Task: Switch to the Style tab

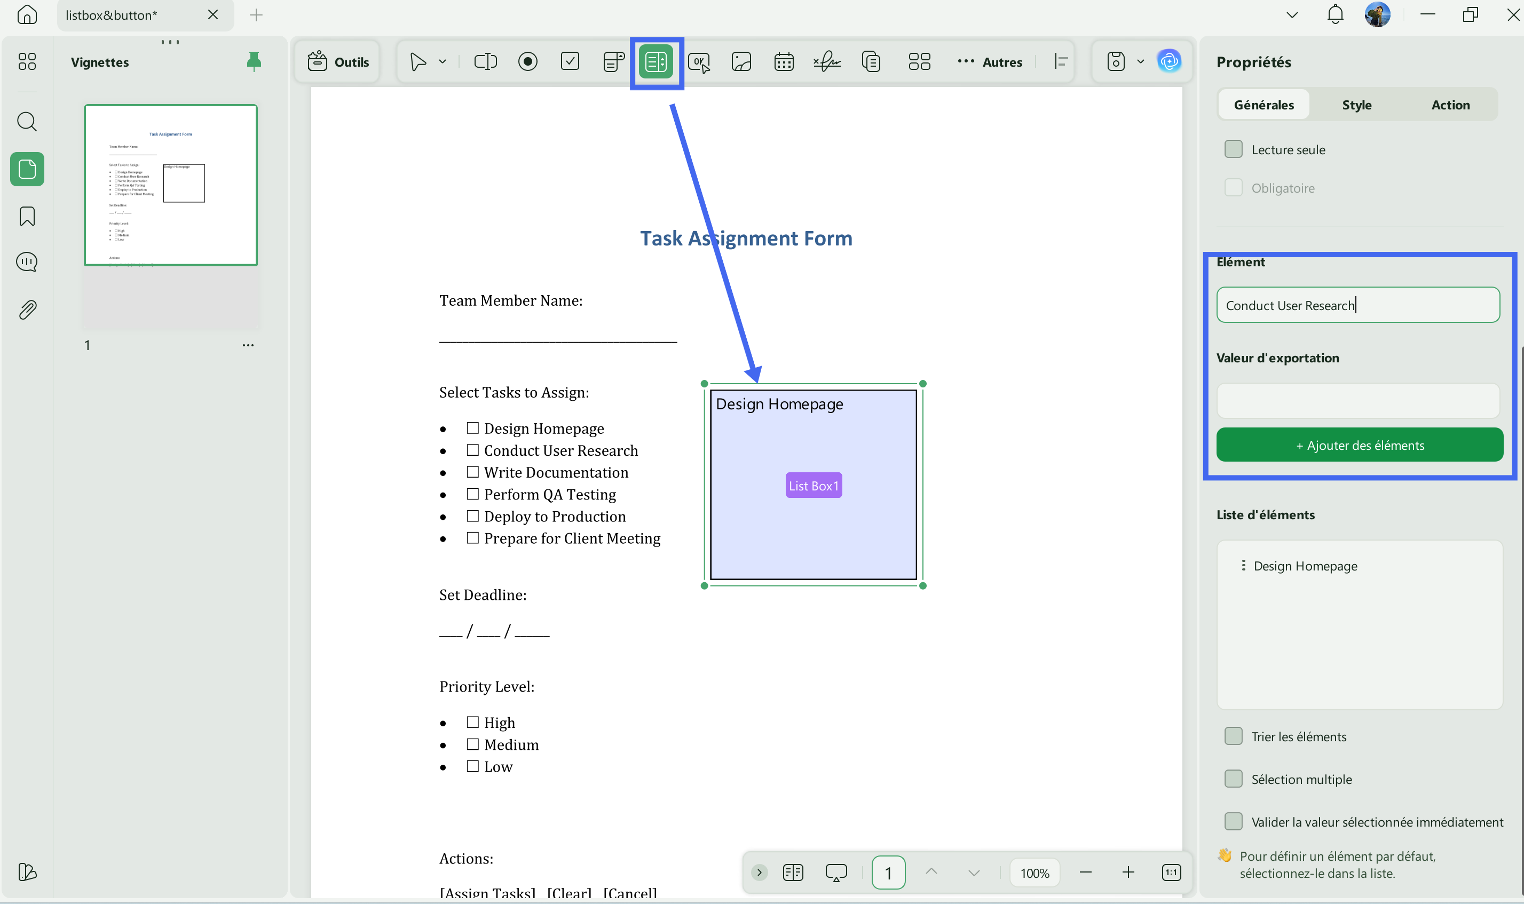Action: click(x=1356, y=105)
